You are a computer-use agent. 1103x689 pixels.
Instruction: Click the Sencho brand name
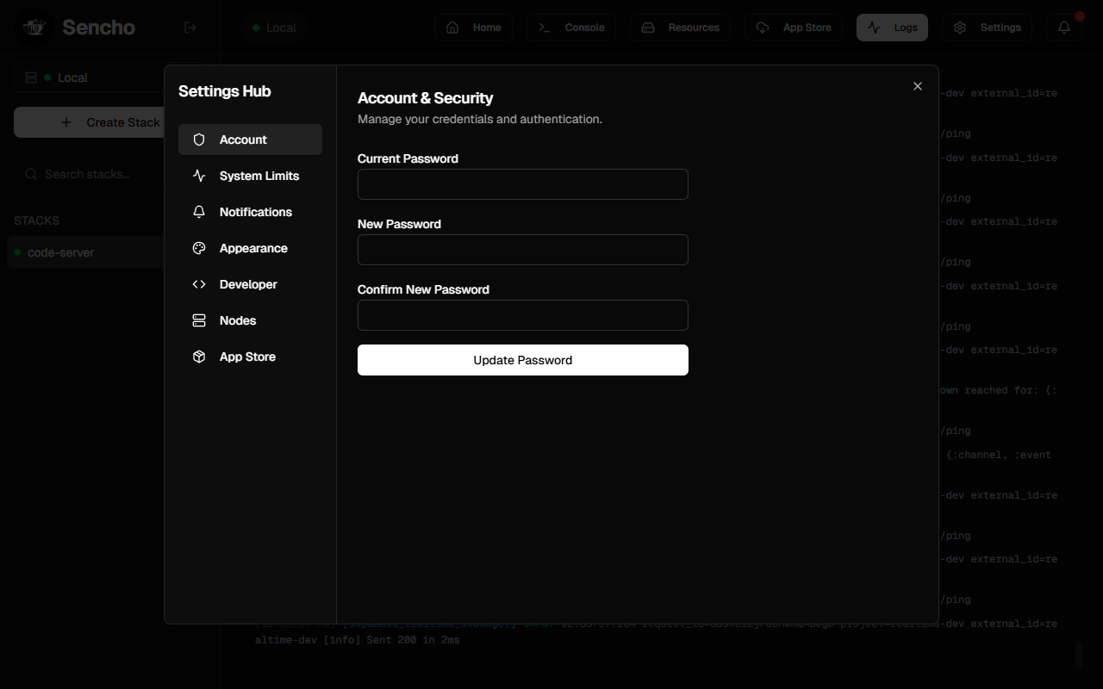[98, 28]
